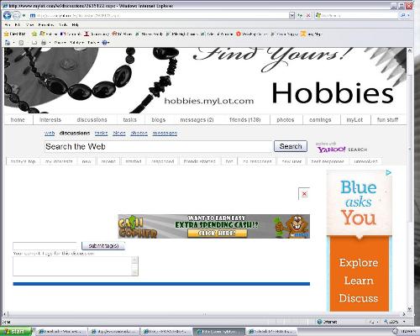Screen dimensions: 420x336
Task: Open the Help menu in menu bar
Action: pos(75,25)
